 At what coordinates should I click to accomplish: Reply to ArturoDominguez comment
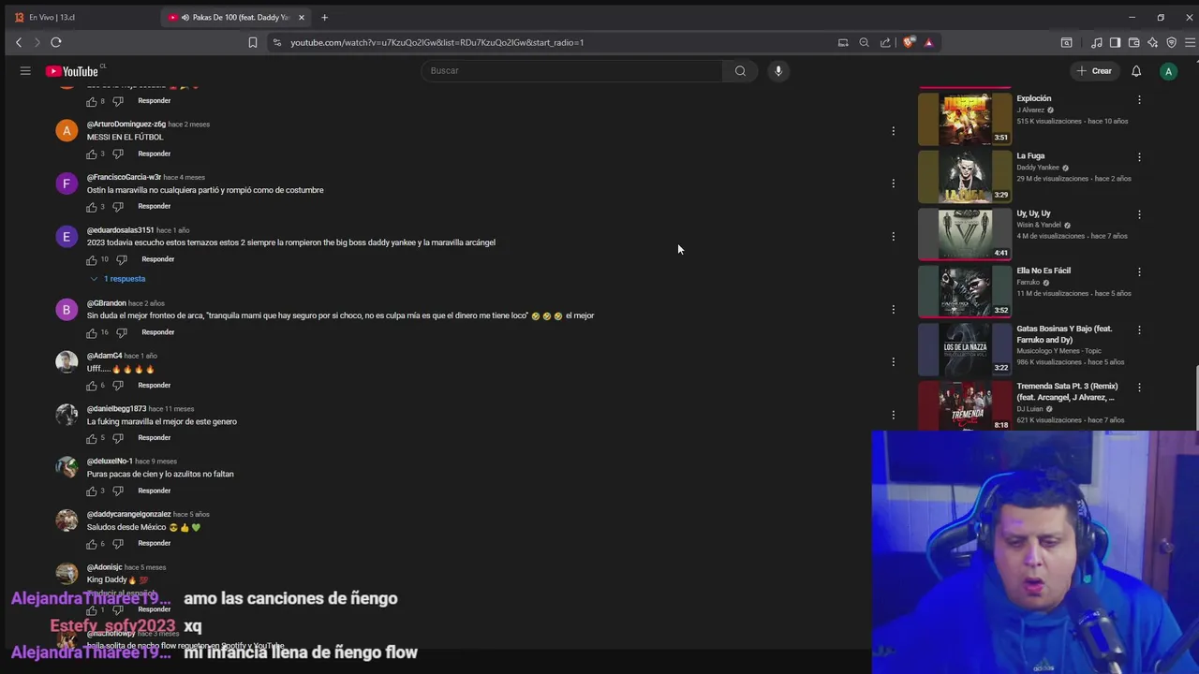coord(155,154)
